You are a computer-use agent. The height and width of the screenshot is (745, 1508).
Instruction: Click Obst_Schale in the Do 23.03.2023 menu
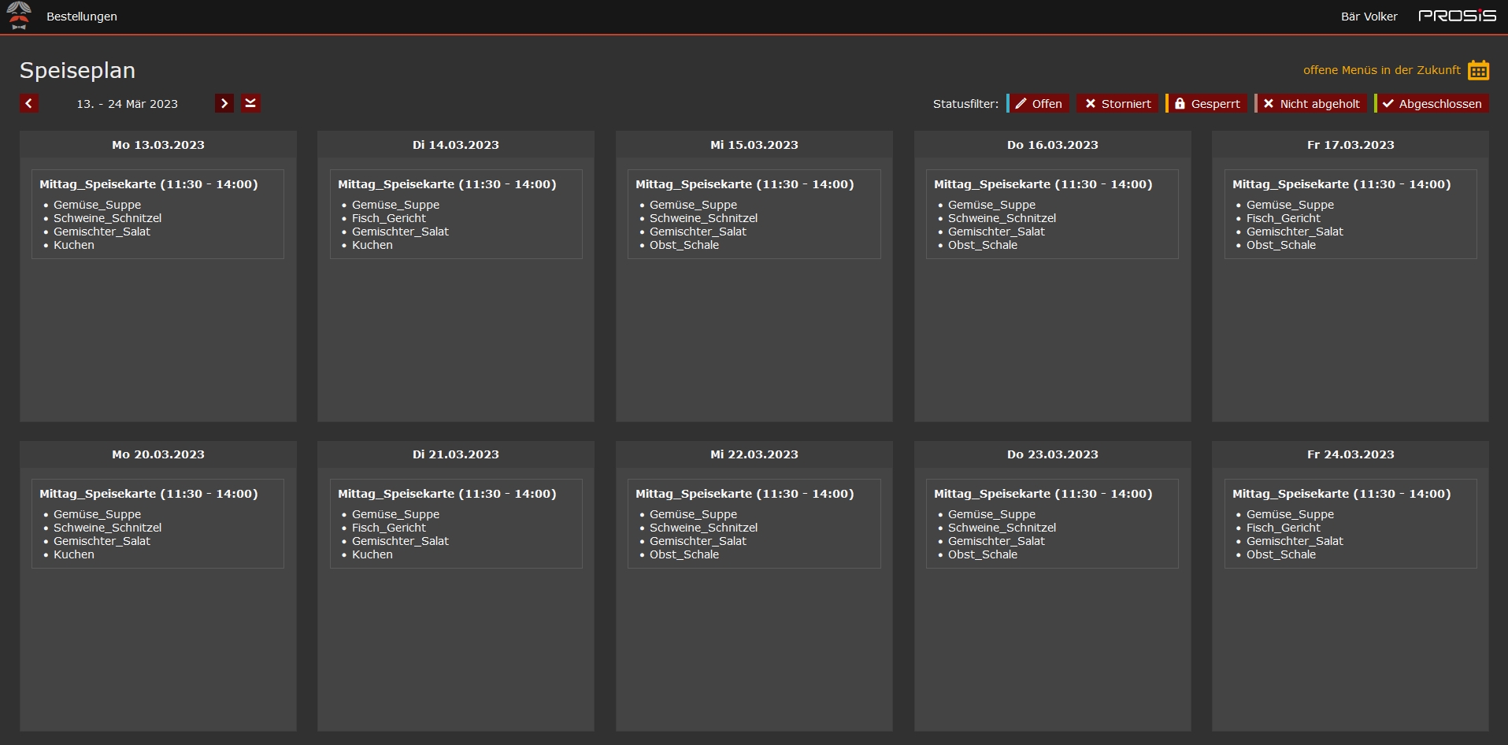point(983,554)
